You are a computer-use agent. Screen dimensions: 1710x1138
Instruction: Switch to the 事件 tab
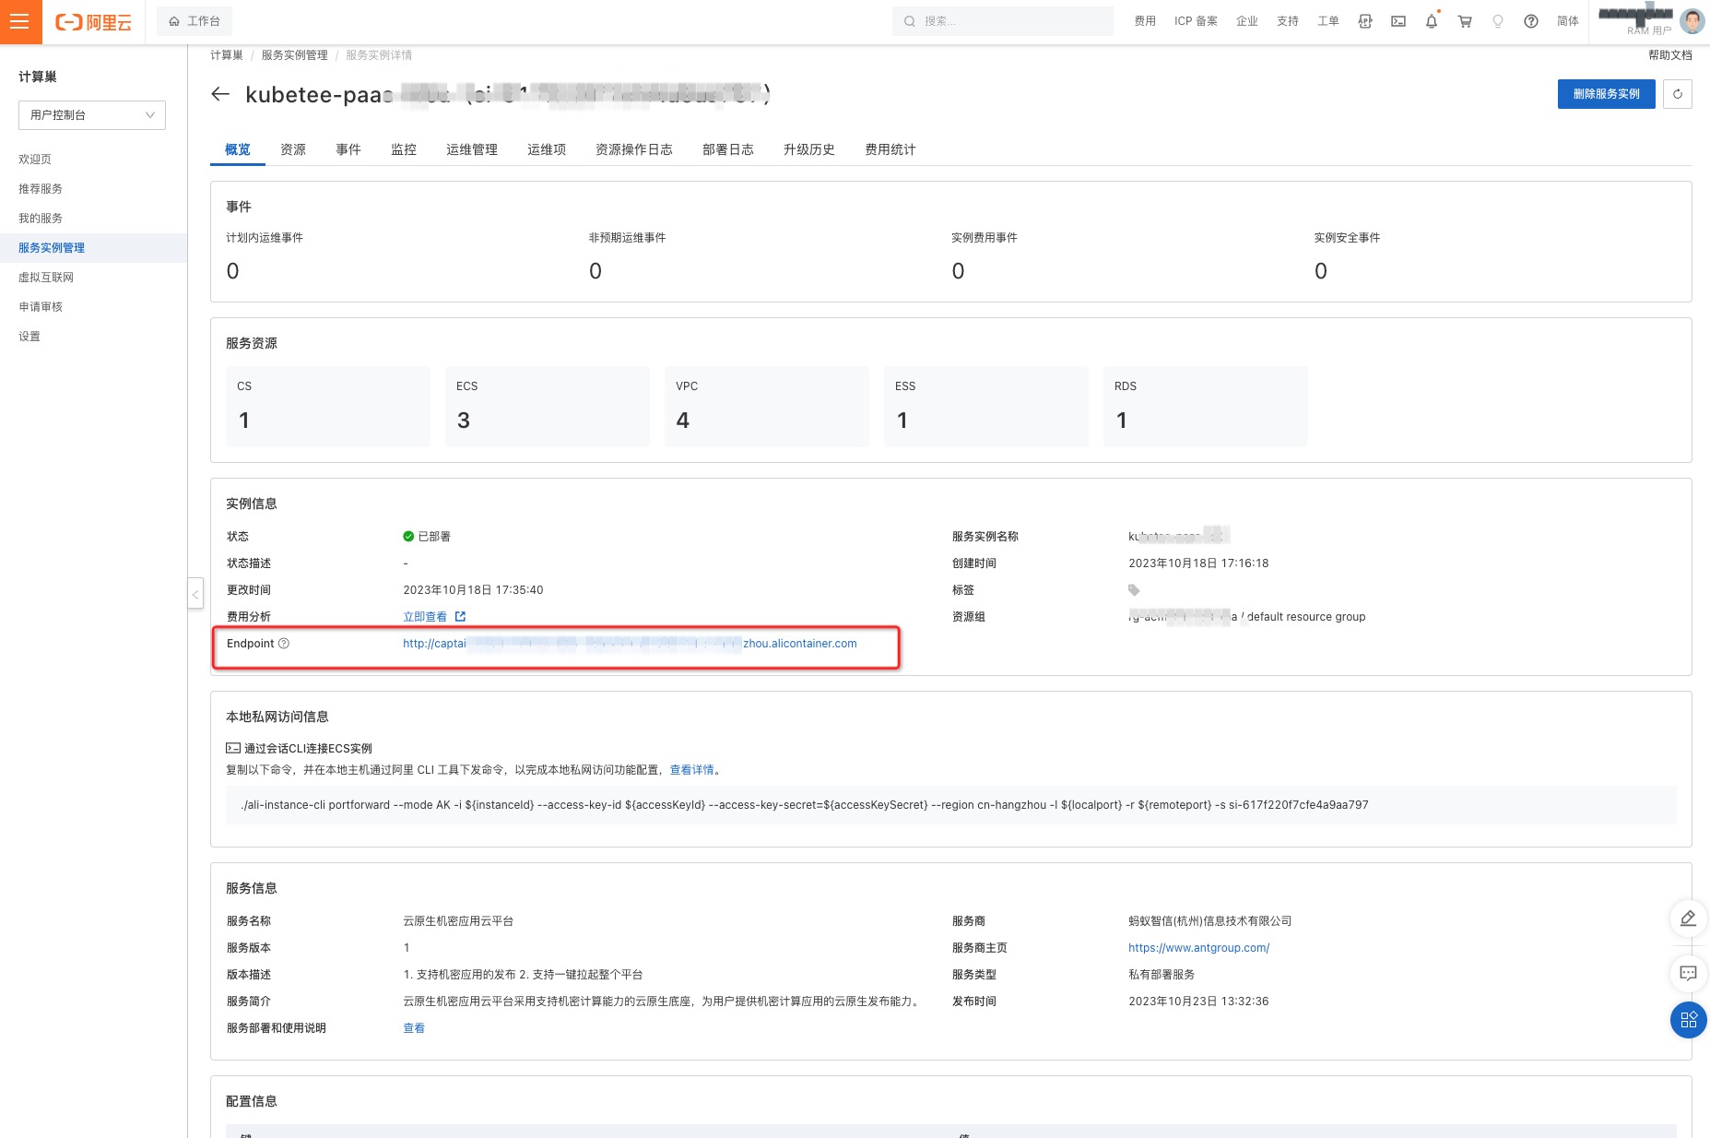[x=348, y=149]
